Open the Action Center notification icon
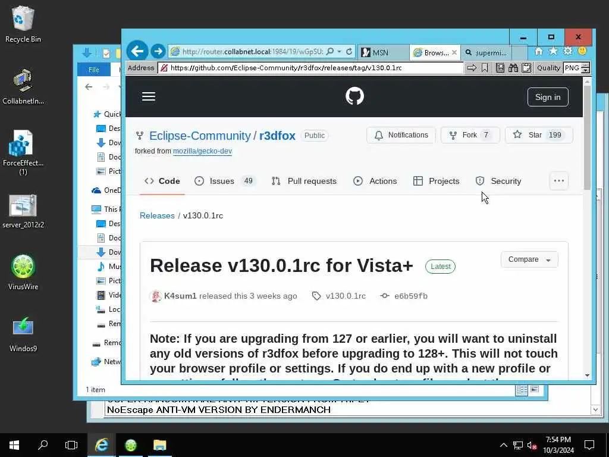This screenshot has height=457, width=609. (589, 445)
